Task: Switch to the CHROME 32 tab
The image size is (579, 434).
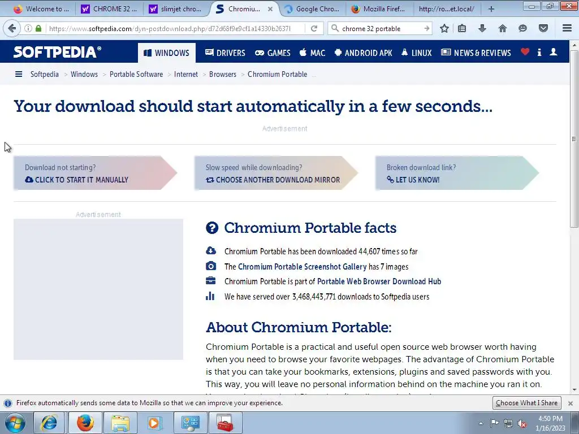Action: click(109, 9)
